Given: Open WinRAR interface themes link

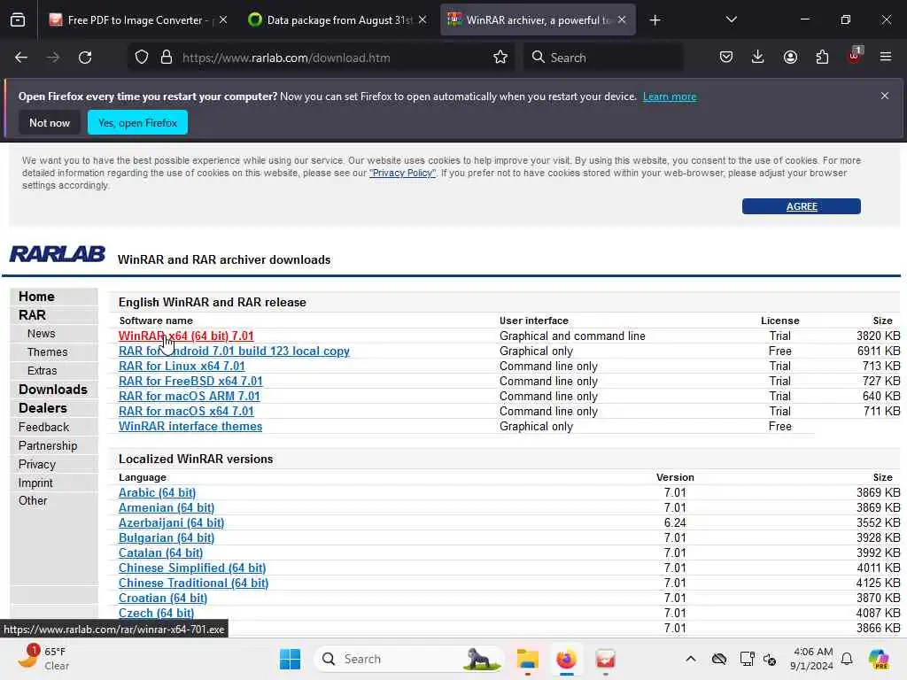Looking at the screenshot, I should click(x=190, y=426).
